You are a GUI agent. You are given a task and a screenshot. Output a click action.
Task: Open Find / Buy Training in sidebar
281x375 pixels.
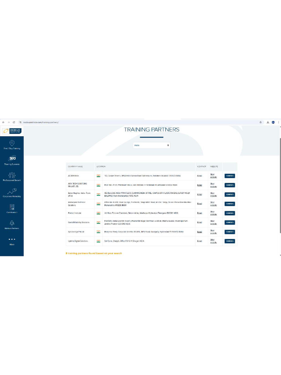(12, 145)
